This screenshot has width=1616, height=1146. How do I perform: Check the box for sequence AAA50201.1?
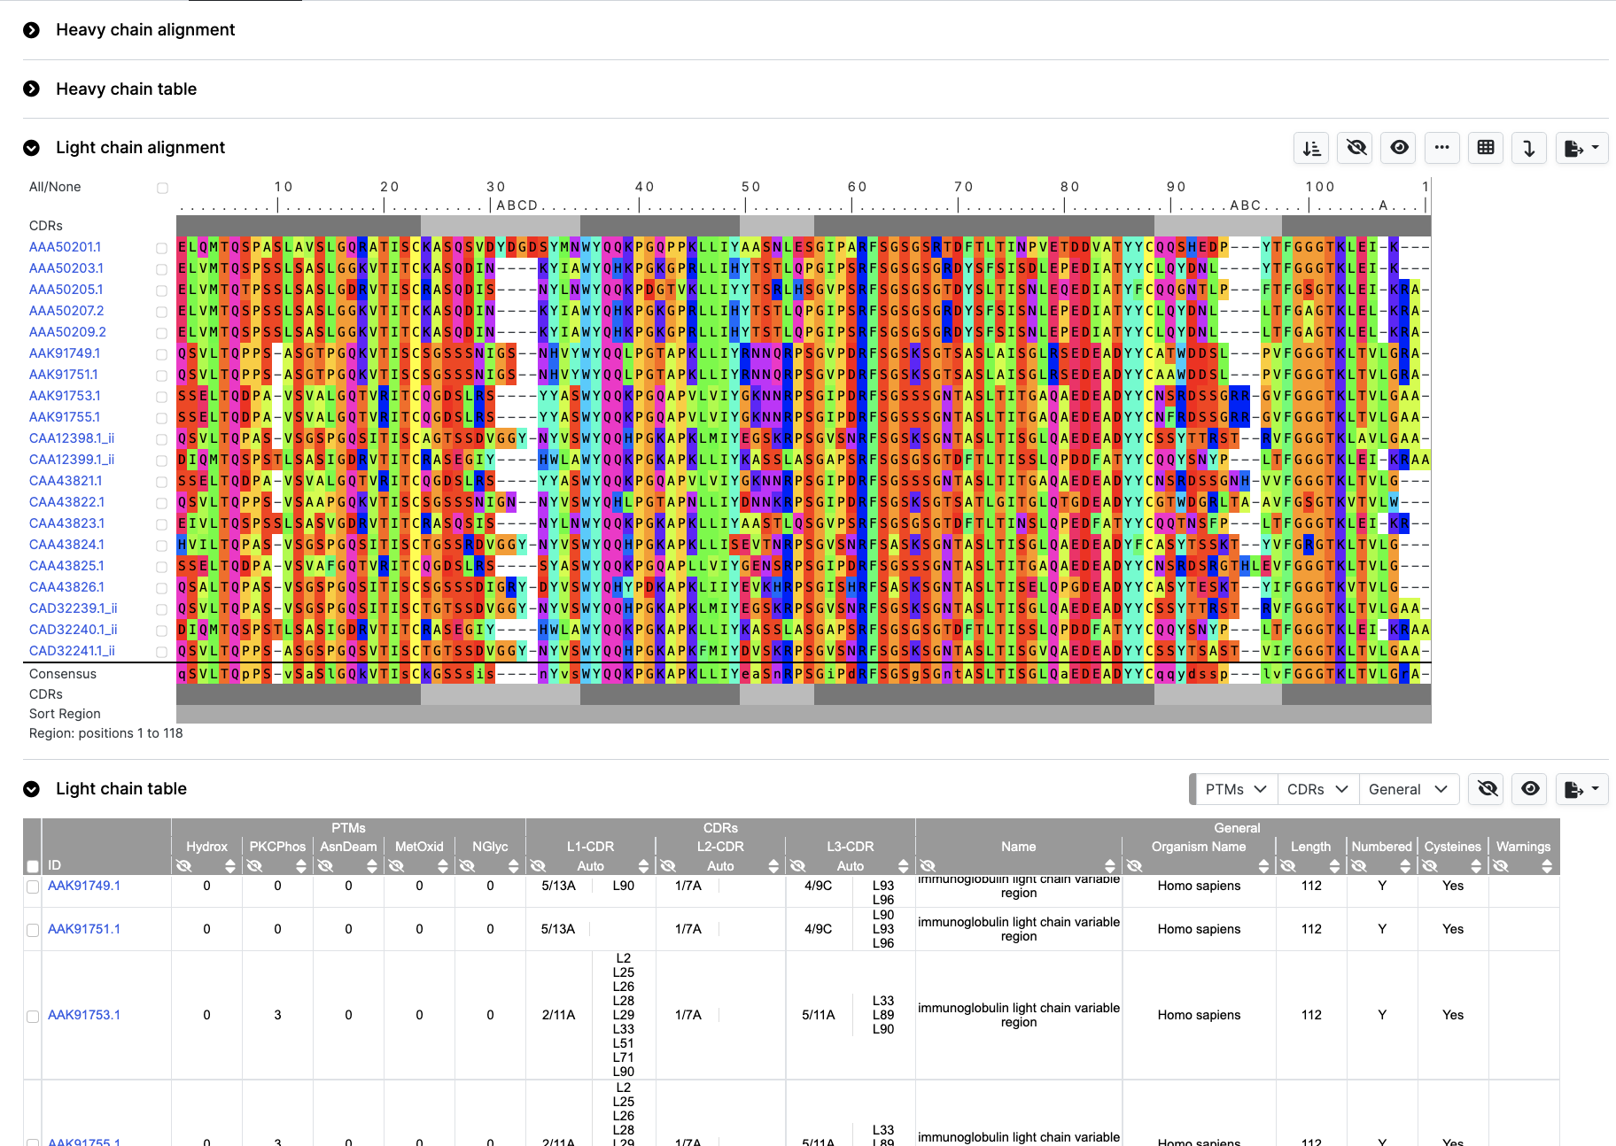[161, 248]
